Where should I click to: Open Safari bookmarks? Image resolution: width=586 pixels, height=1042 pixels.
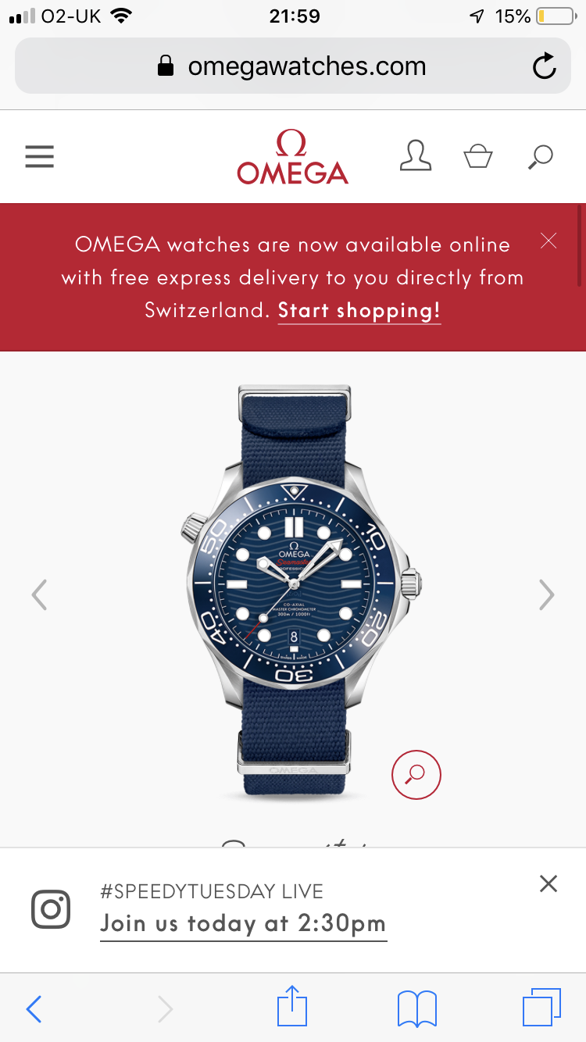click(x=417, y=1009)
